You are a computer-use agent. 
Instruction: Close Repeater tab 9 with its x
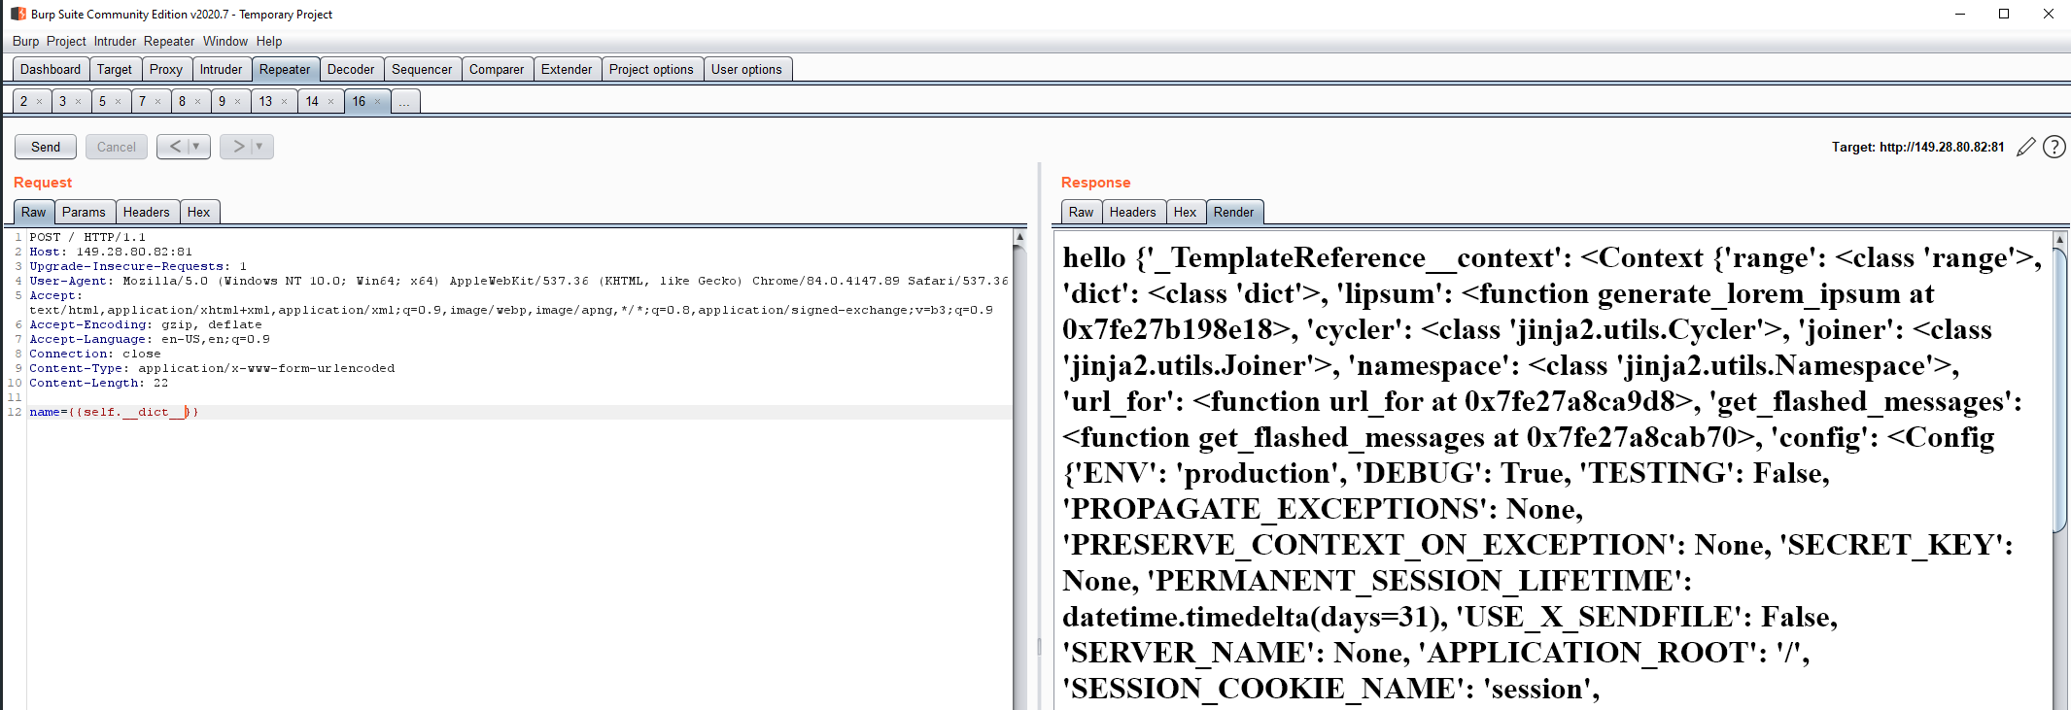[x=238, y=101]
